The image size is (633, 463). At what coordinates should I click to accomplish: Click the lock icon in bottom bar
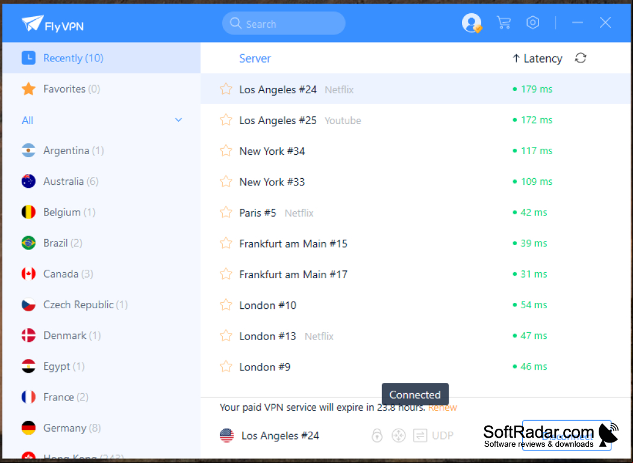tap(376, 435)
